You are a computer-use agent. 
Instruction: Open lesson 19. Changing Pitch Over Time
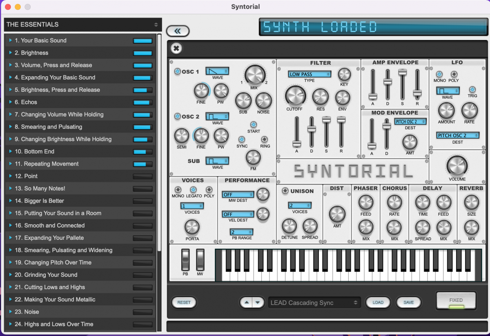coord(81,262)
